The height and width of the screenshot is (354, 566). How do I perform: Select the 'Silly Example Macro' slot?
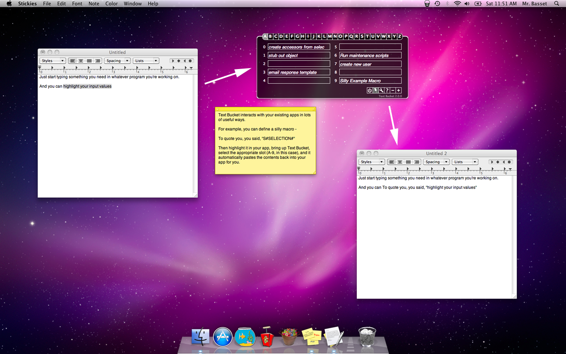(x=370, y=81)
